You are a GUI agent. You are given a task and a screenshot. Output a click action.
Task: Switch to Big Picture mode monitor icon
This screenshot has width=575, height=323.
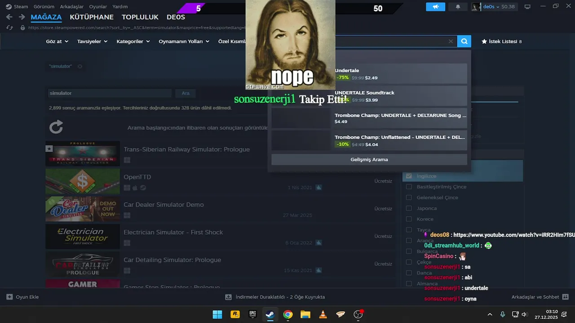[527, 7]
